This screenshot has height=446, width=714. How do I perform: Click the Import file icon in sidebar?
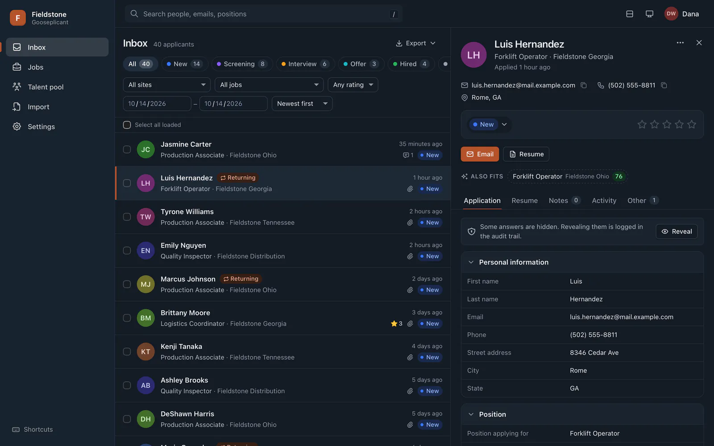pos(17,107)
